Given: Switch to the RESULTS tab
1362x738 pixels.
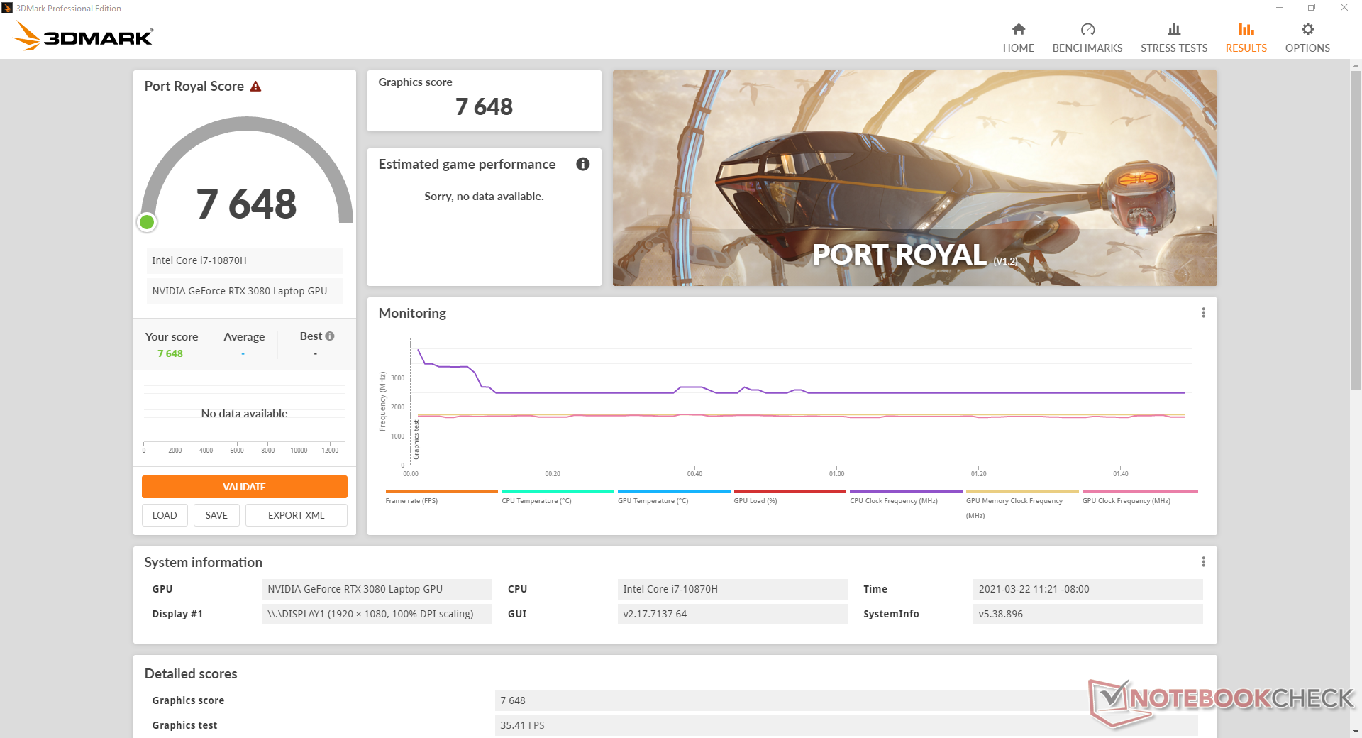Looking at the screenshot, I should pyautogui.click(x=1246, y=38).
